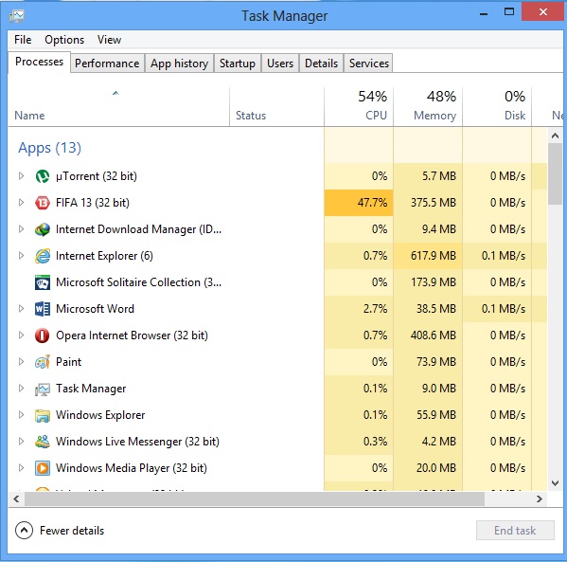
Task: Click the horizontal scrollbar right arrow
Action: point(540,499)
